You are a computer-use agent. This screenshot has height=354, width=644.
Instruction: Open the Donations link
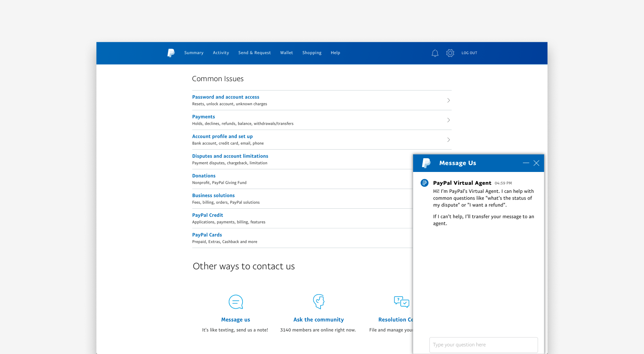[204, 176]
